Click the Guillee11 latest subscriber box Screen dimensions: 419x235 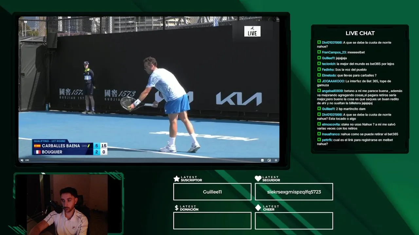point(212,192)
